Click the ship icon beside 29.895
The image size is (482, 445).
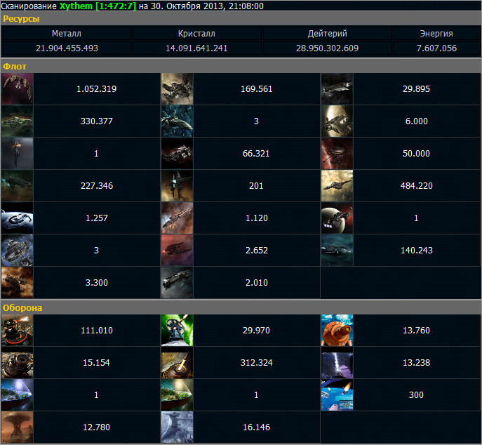[x=337, y=89]
